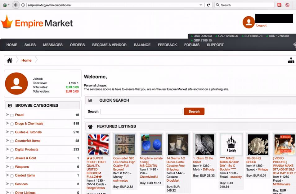The height and width of the screenshot is (194, 296).
Task: Open the user avatar beside Logout
Action: click(249, 22)
